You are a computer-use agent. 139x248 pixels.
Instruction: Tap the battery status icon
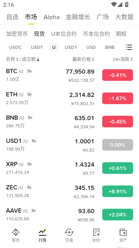coord(126,4)
